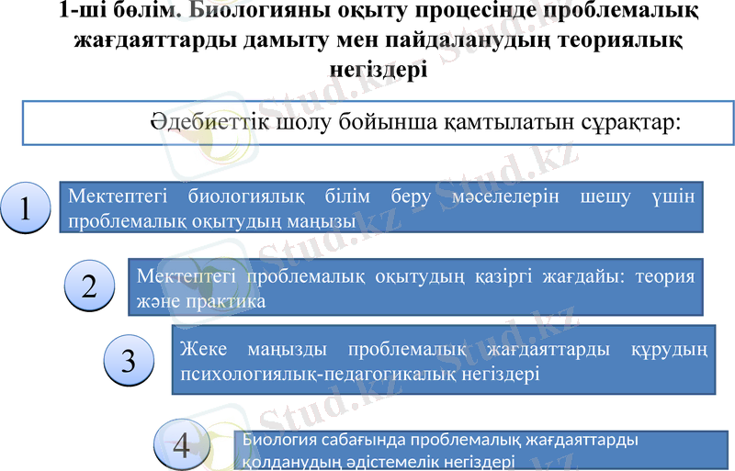
Task: Select the blue box about проблемалық оқытудың маңызы
Action: coord(381,207)
